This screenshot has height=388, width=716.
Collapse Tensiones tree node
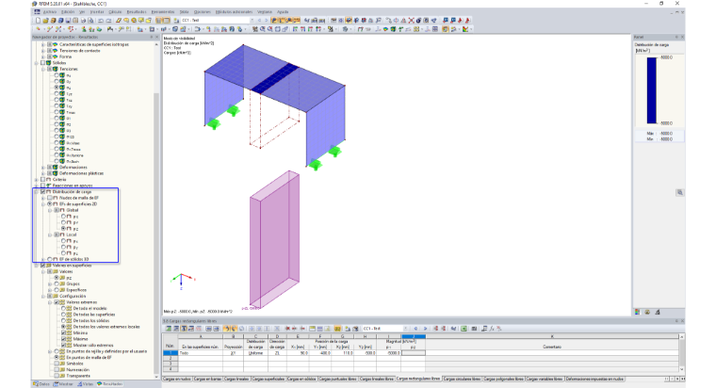tap(43, 70)
